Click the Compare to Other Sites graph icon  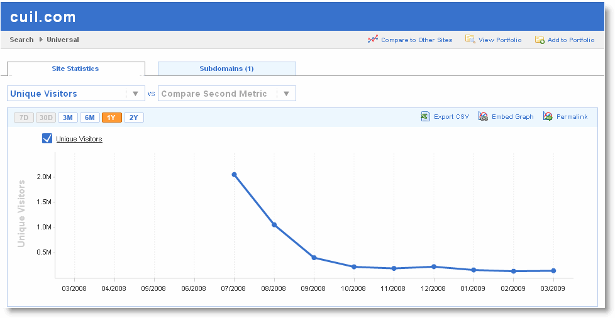point(373,39)
